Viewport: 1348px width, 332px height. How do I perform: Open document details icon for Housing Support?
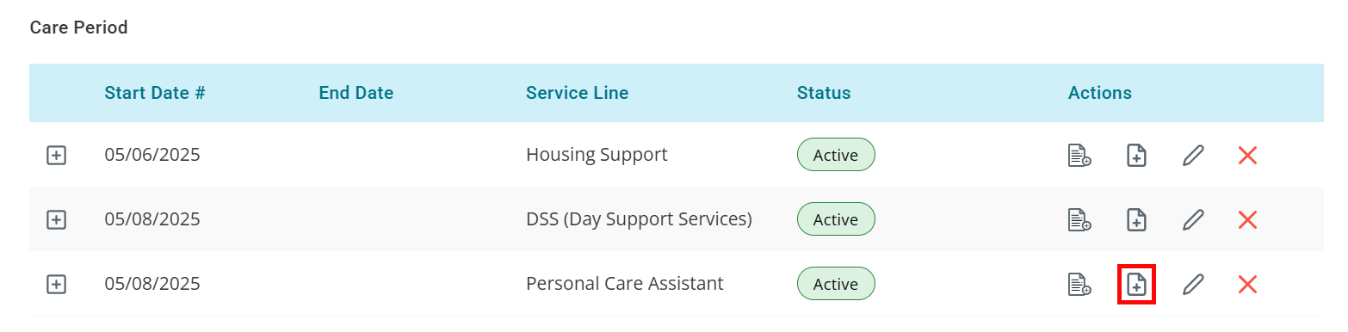pyautogui.click(x=1079, y=156)
